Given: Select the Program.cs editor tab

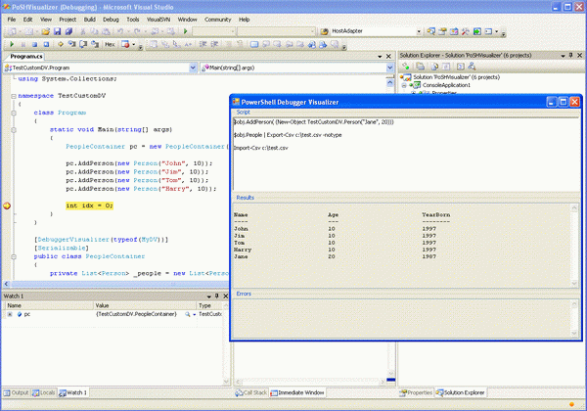Looking at the screenshot, I should click(x=25, y=57).
